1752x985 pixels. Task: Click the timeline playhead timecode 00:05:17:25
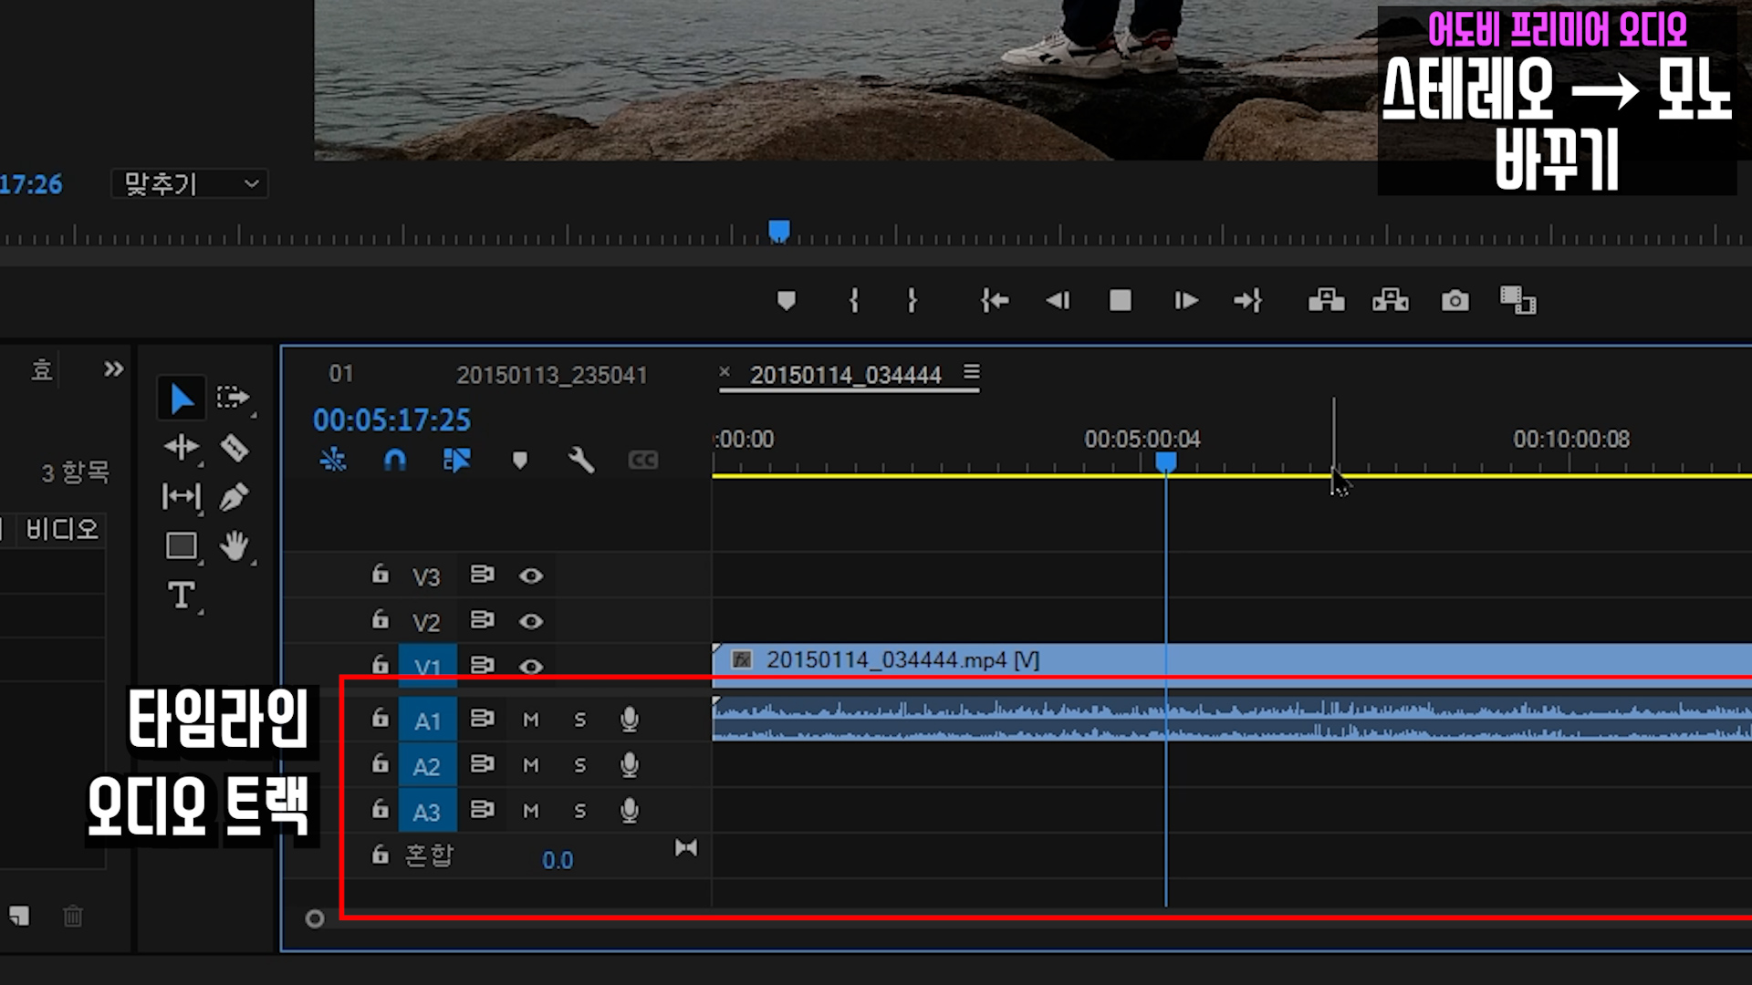391,420
